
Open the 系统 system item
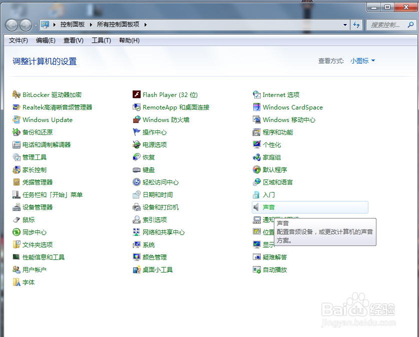tap(149, 244)
